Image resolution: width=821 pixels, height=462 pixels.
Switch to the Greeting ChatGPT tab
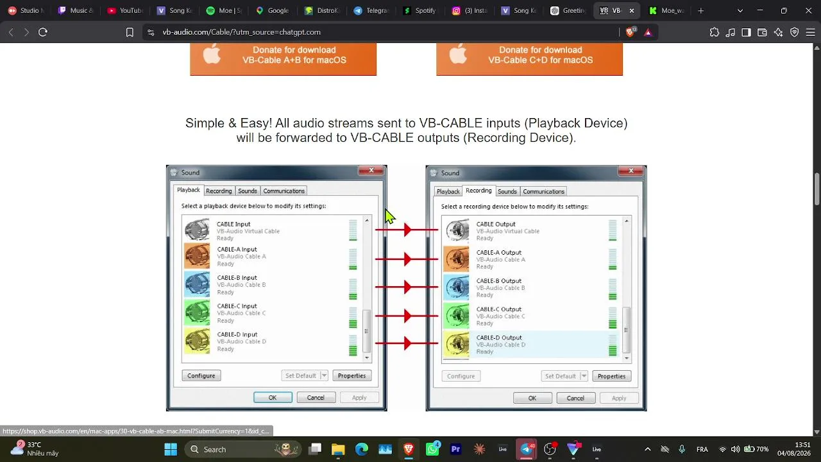pos(569,10)
